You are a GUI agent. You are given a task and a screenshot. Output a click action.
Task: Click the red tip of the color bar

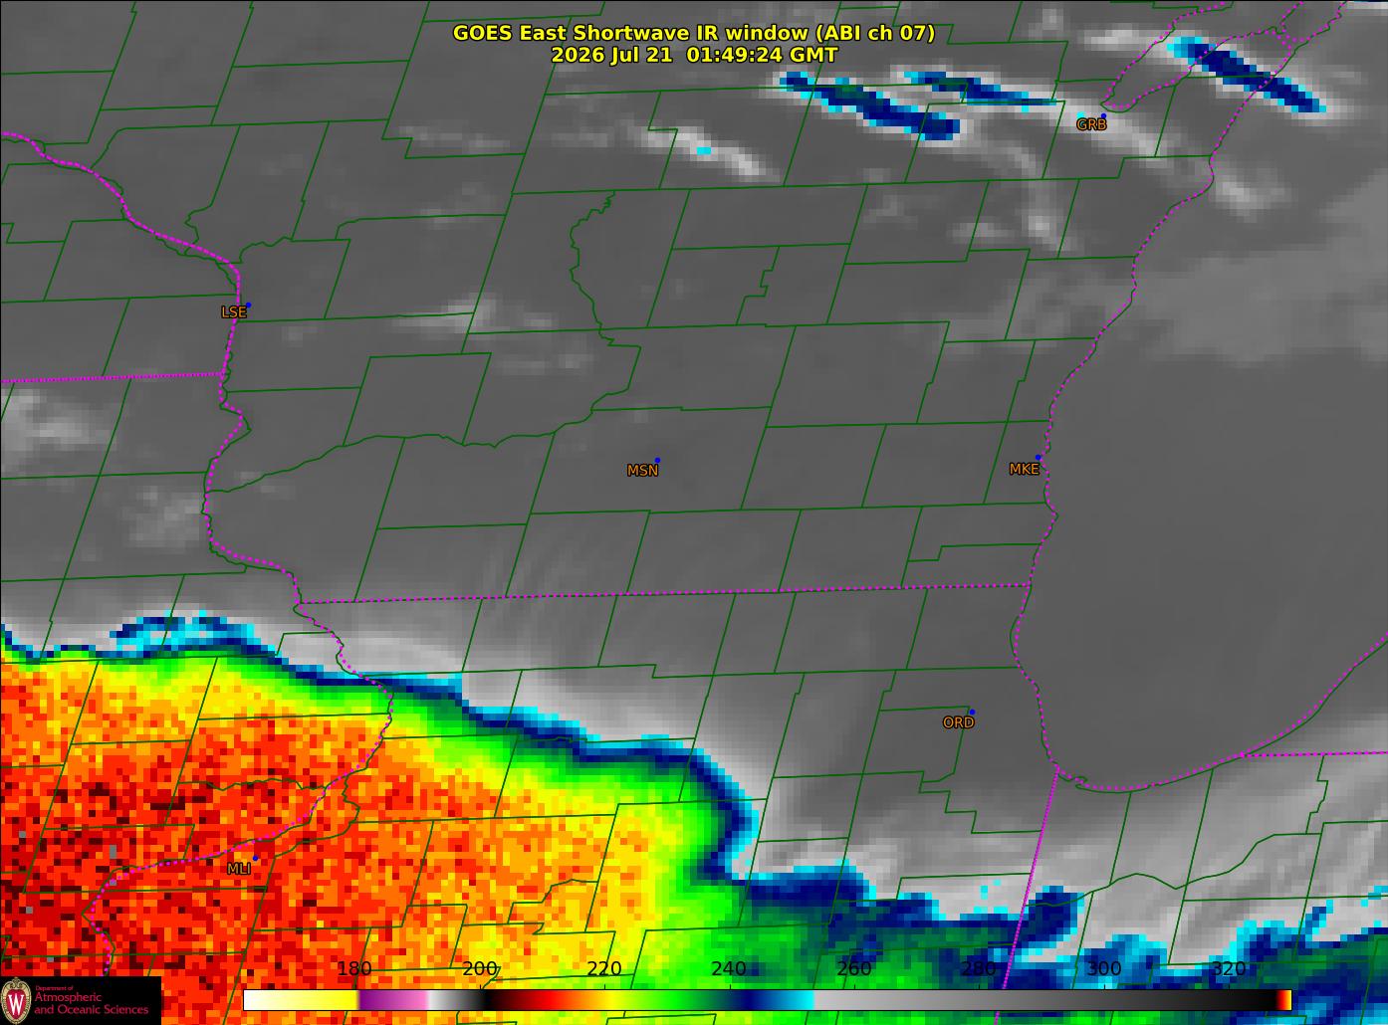coord(1284,999)
